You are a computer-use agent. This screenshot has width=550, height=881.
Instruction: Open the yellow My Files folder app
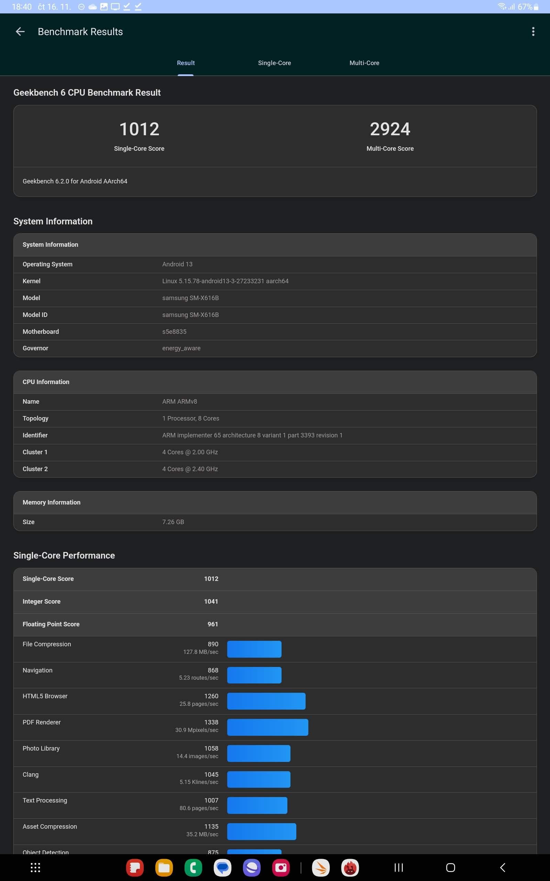point(164,868)
